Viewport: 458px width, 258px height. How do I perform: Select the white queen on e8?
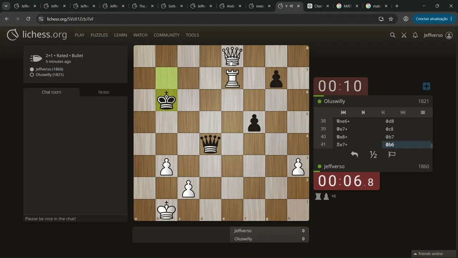pos(232,56)
